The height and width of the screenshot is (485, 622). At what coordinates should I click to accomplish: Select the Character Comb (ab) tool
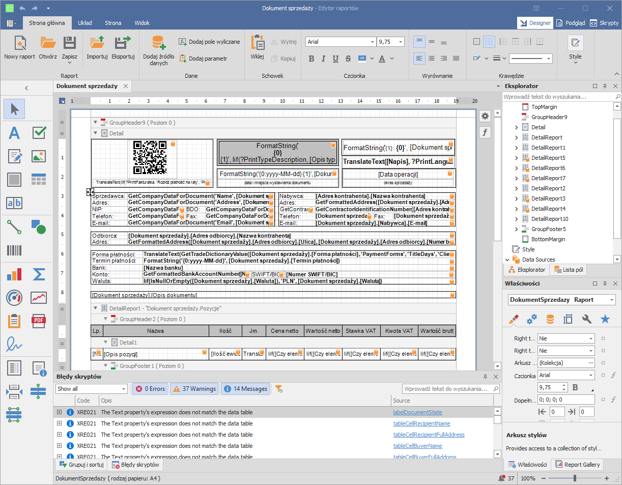click(x=14, y=203)
